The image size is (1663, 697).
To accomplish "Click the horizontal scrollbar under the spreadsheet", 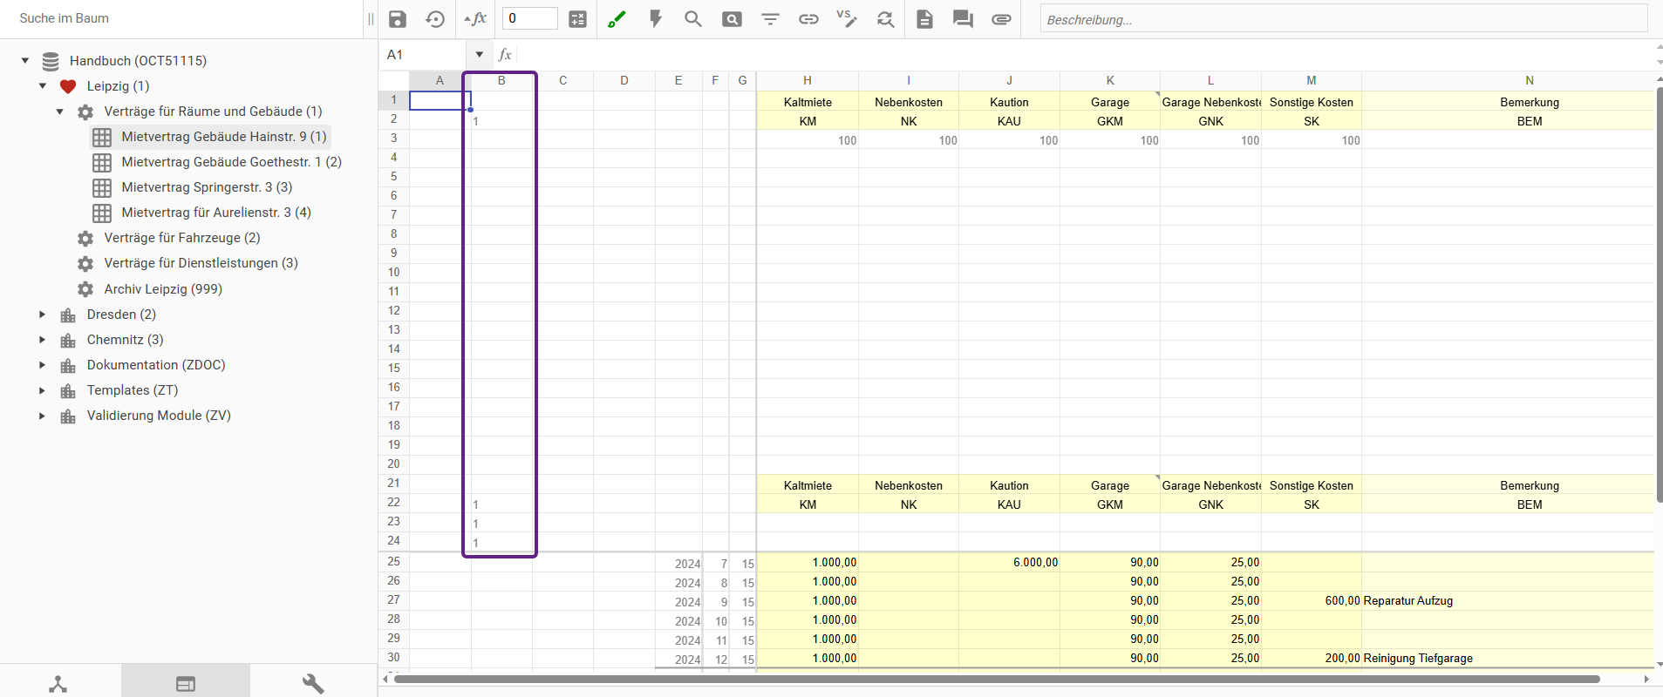I will [x=996, y=679].
